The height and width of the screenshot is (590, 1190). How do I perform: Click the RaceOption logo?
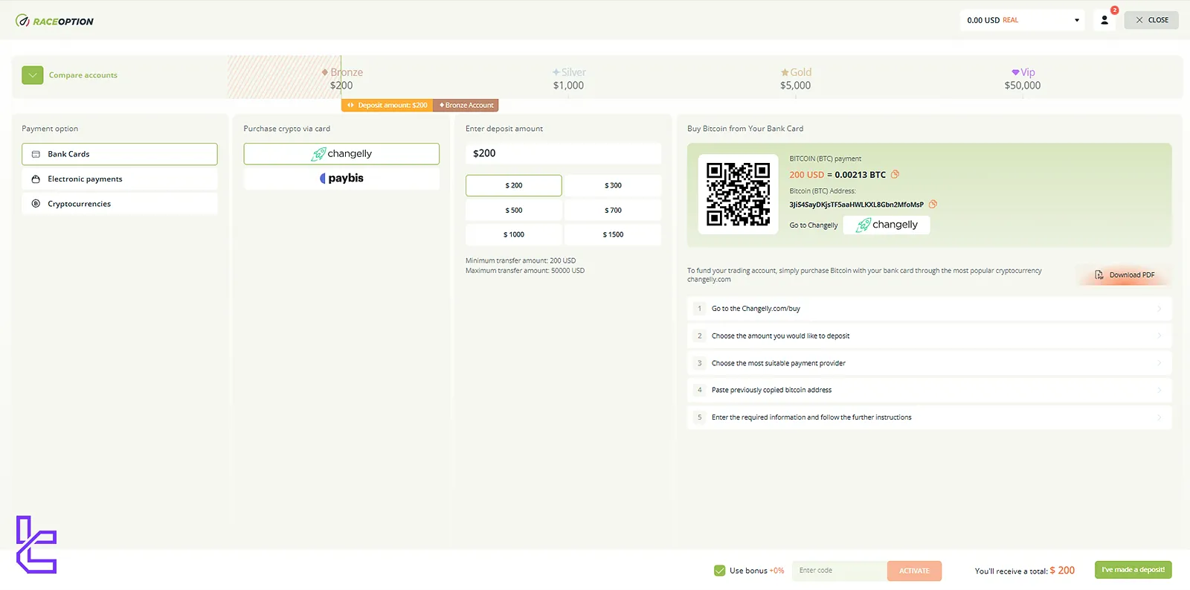tap(54, 21)
